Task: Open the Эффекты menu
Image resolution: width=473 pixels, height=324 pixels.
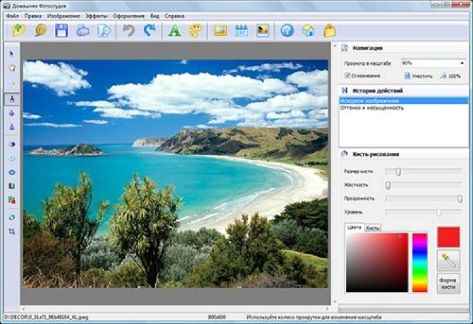Action: point(96,16)
